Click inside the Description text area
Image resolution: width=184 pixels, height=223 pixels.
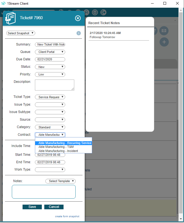point(54,85)
